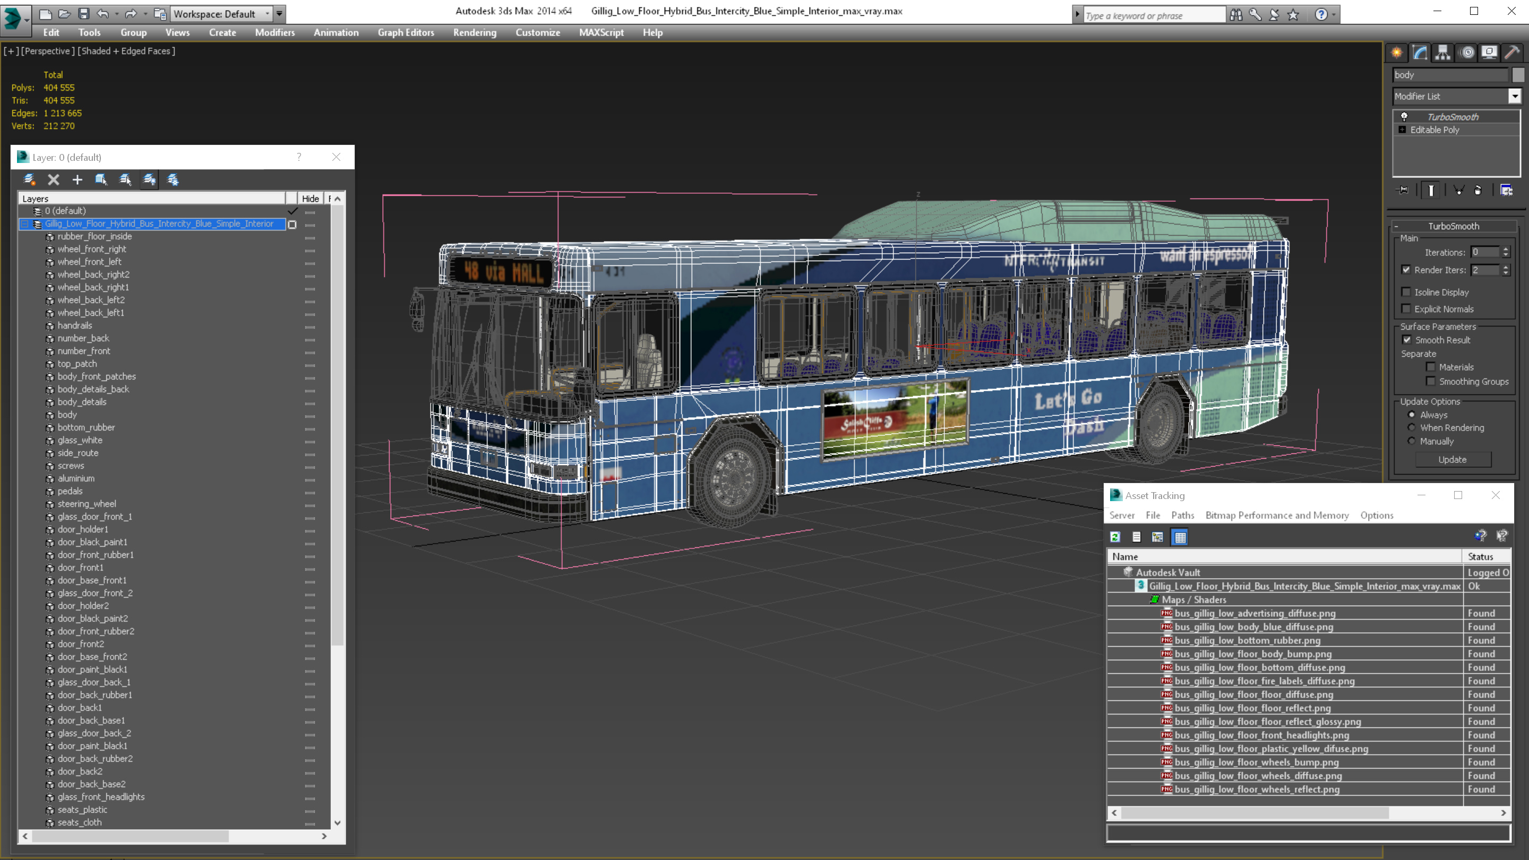Viewport: 1529px width, 860px height.
Task: Open the Modifiers menu
Action: coord(274,32)
